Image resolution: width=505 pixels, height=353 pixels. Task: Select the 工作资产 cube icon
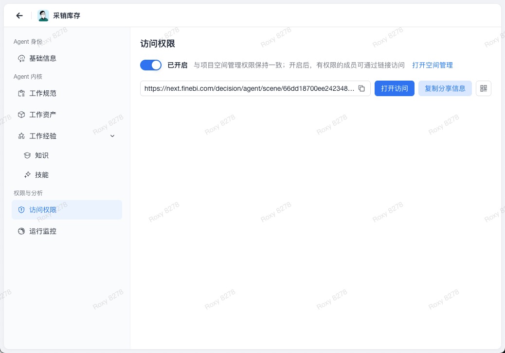coord(21,115)
